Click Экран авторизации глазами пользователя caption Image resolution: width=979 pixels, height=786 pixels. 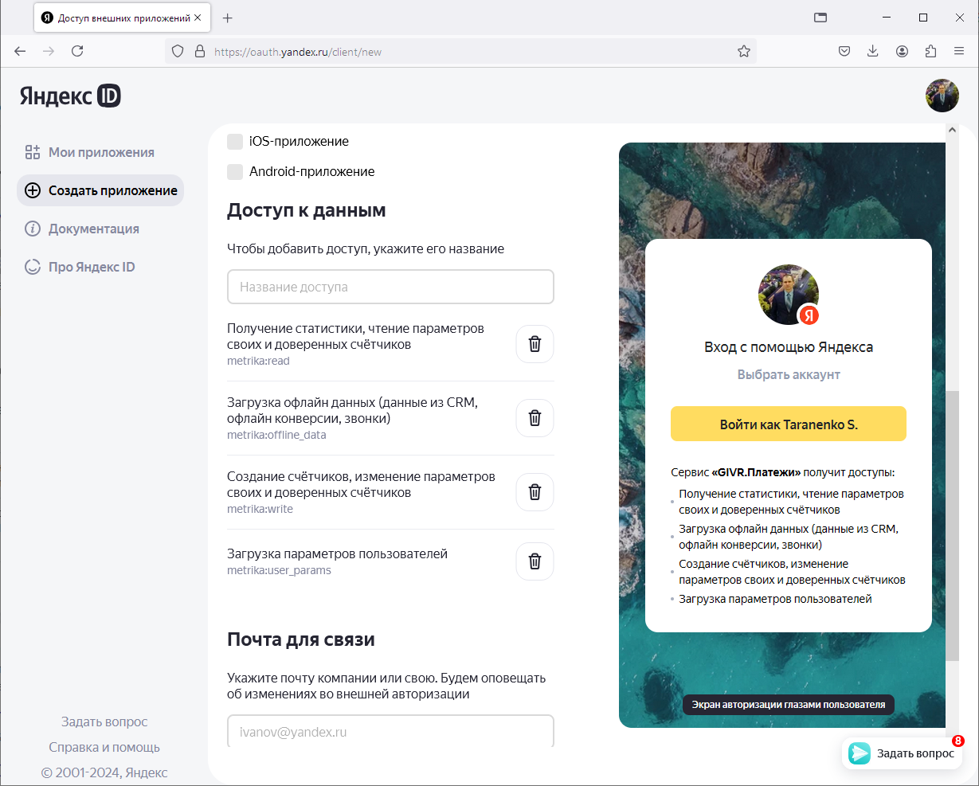[789, 705]
